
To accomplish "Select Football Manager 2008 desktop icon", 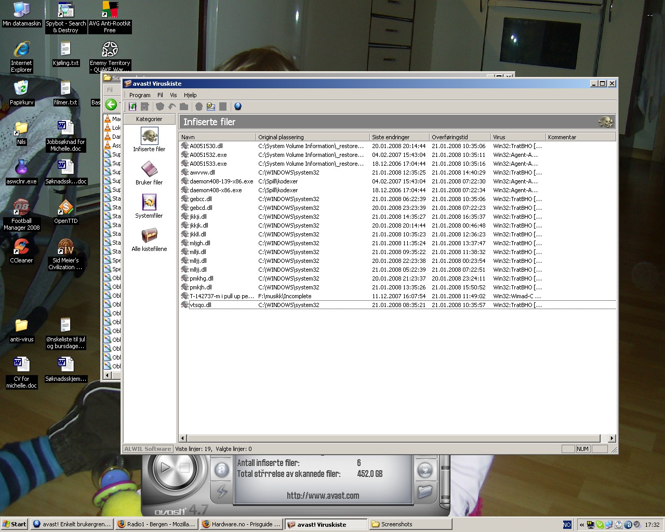I will pos(21,215).
